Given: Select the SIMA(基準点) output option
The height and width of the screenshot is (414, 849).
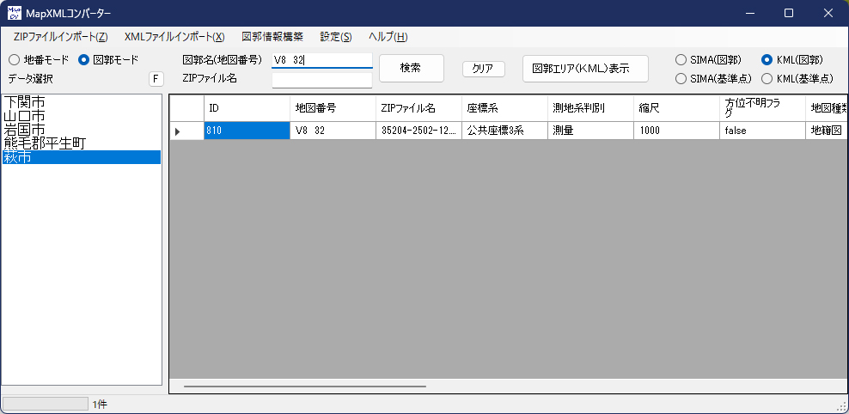Looking at the screenshot, I should click(681, 78).
